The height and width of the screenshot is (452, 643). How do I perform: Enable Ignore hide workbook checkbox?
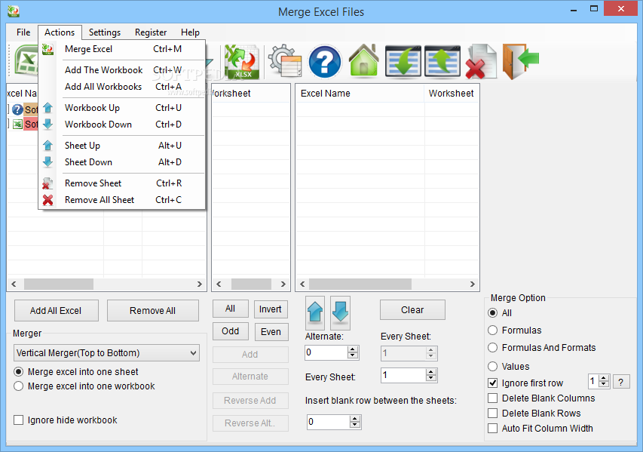click(18, 420)
